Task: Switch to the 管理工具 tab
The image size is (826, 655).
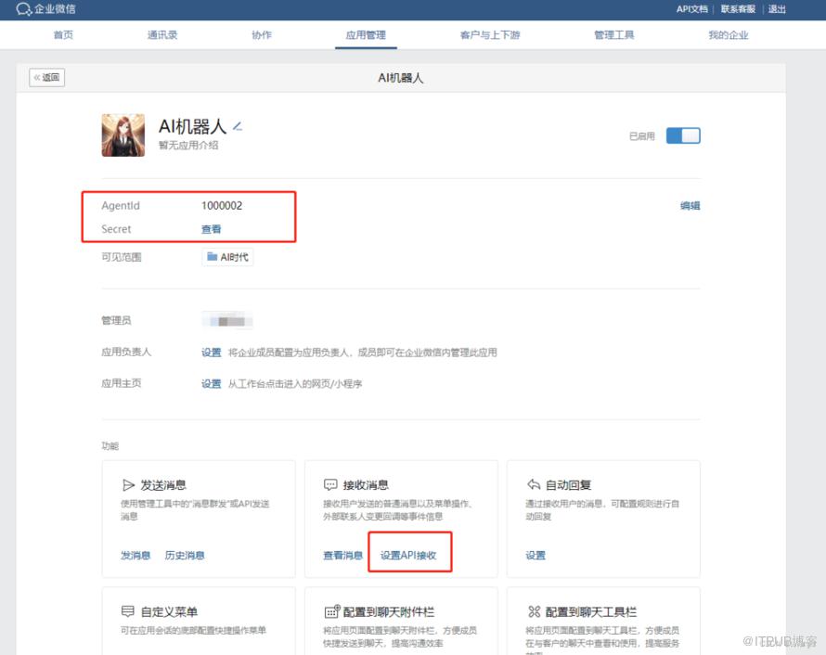Action: 613,35
